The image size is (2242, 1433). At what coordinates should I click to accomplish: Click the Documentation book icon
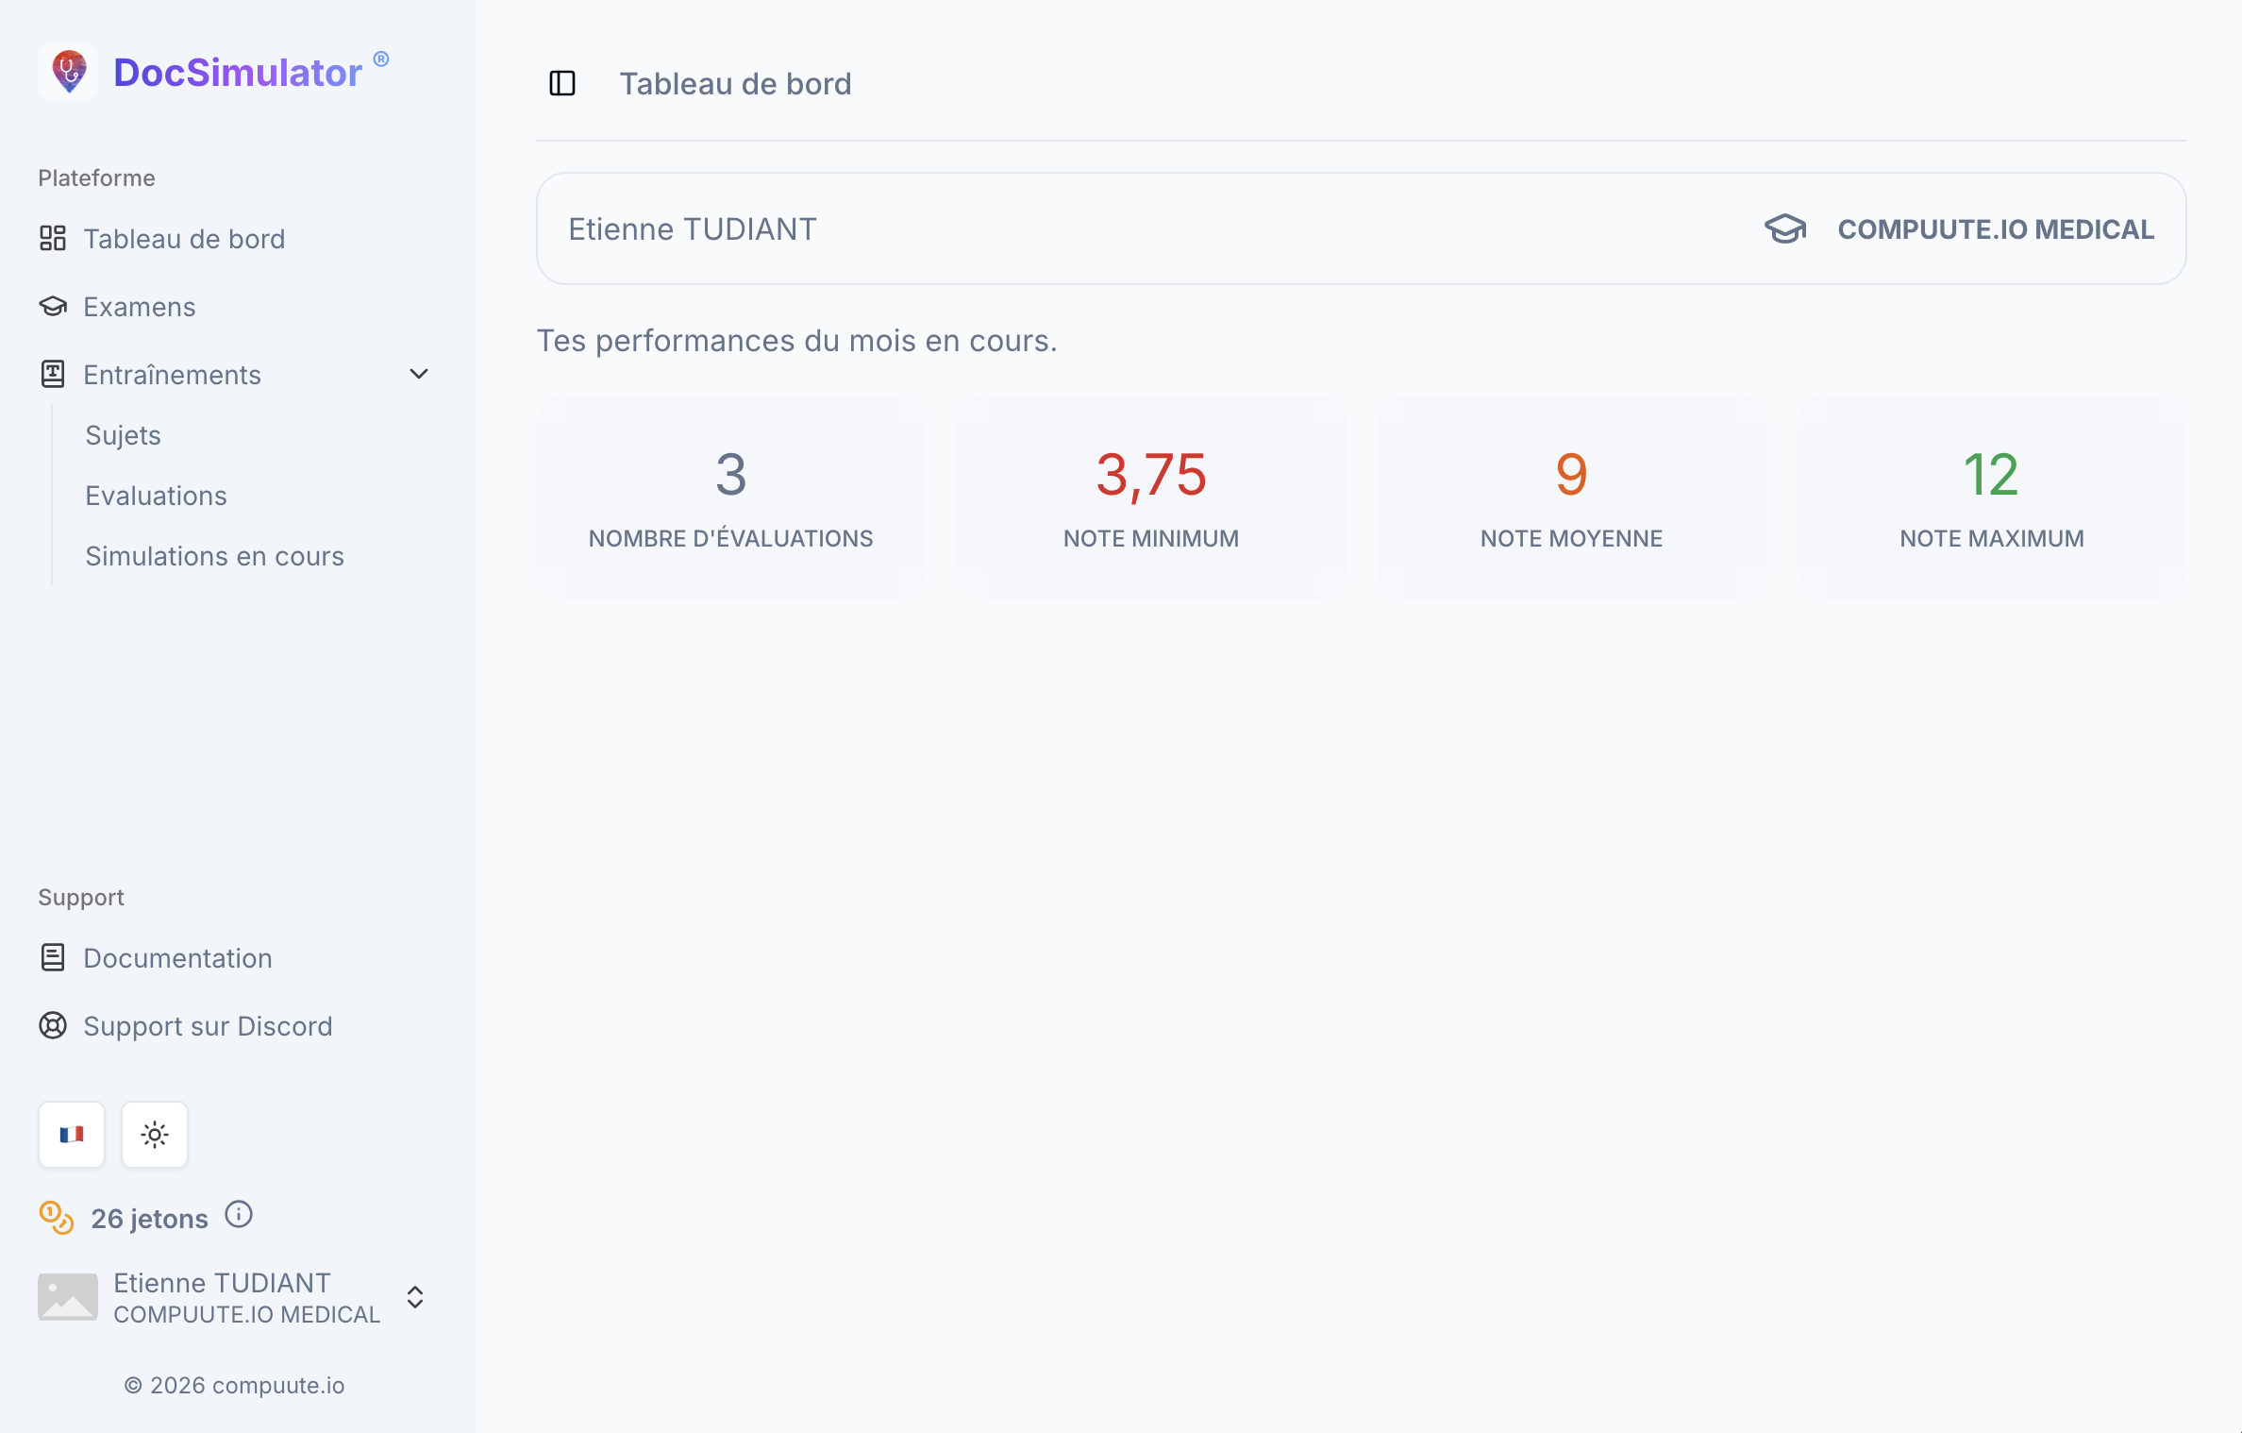tap(53, 958)
